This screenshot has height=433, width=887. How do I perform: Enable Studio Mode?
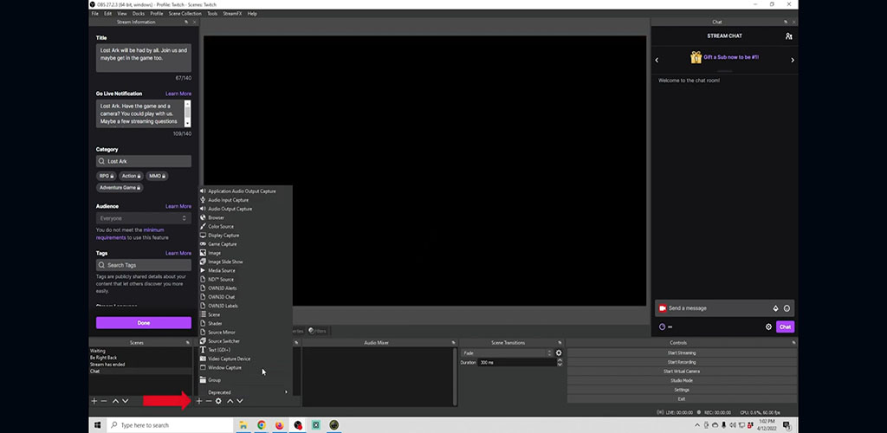(x=682, y=380)
